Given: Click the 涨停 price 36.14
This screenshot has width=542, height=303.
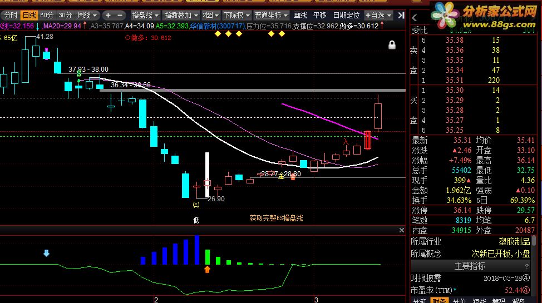Looking at the screenshot, I should [462, 210].
